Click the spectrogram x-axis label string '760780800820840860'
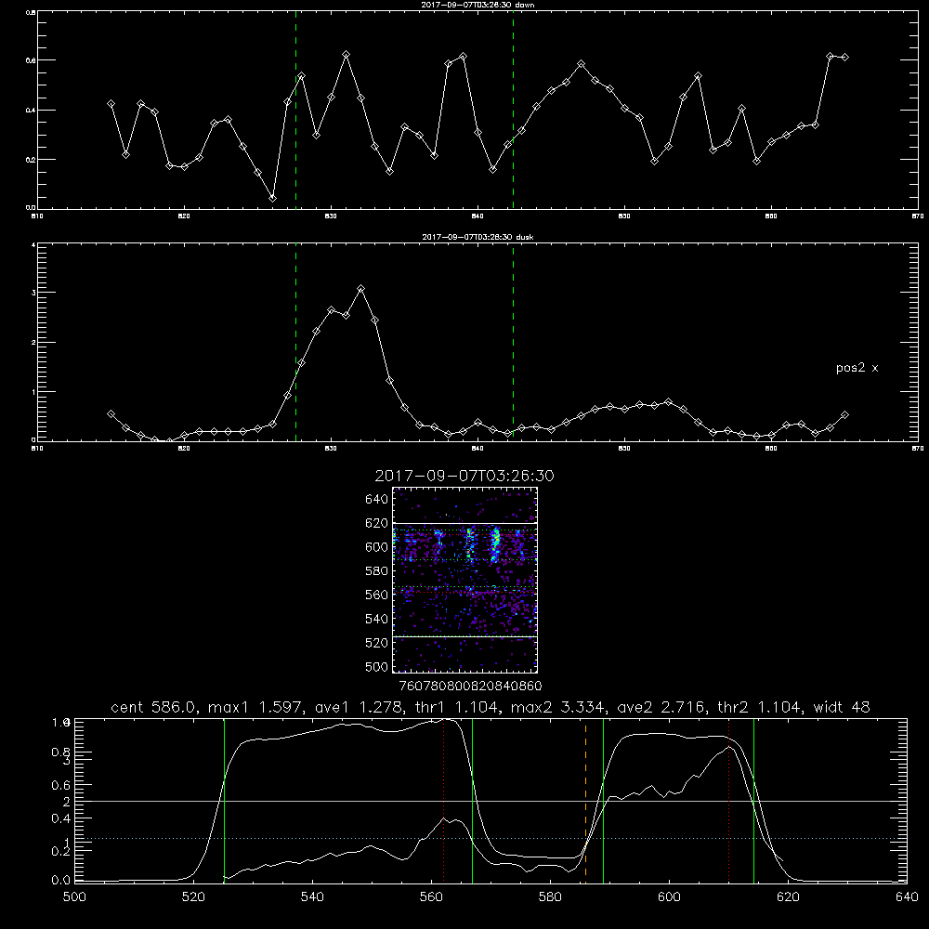929x929 pixels. 470,686
